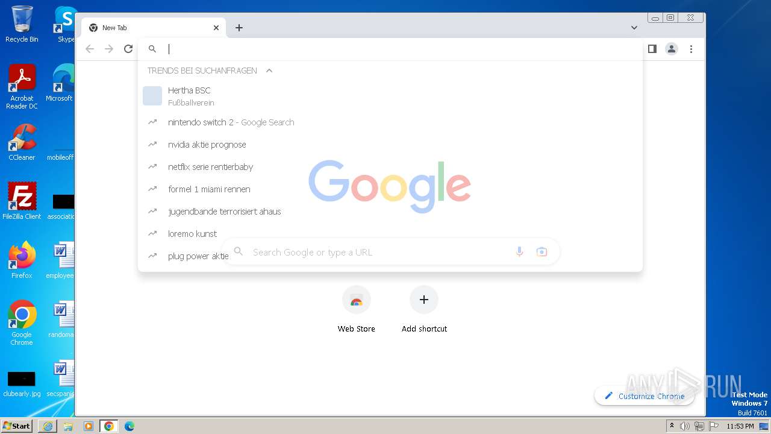Open the Firefox desktop icon
The height and width of the screenshot is (434, 771).
coord(22,260)
